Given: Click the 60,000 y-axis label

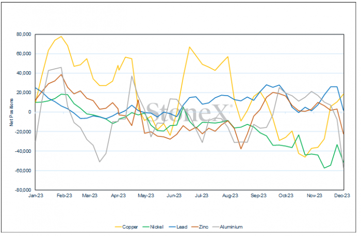Looking at the screenshot, I should coord(24,54).
